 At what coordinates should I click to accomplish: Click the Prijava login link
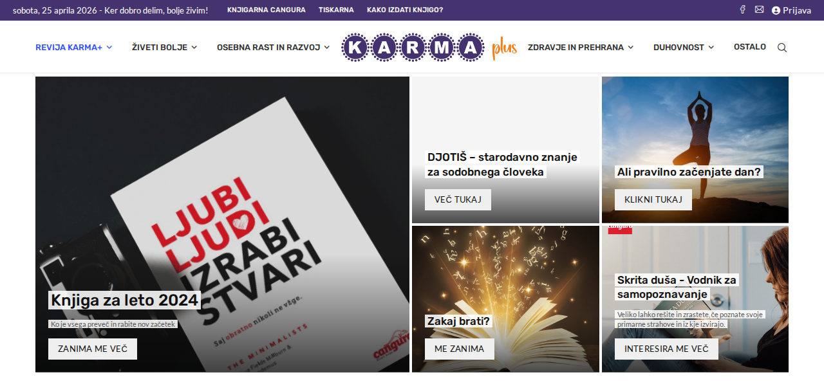click(791, 10)
